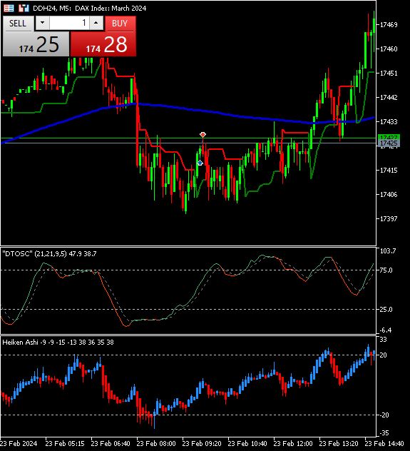410x451 pixels.
Task: Click the 23 Feb 13:20 time label
Action: pyautogui.click(x=339, y=444)
